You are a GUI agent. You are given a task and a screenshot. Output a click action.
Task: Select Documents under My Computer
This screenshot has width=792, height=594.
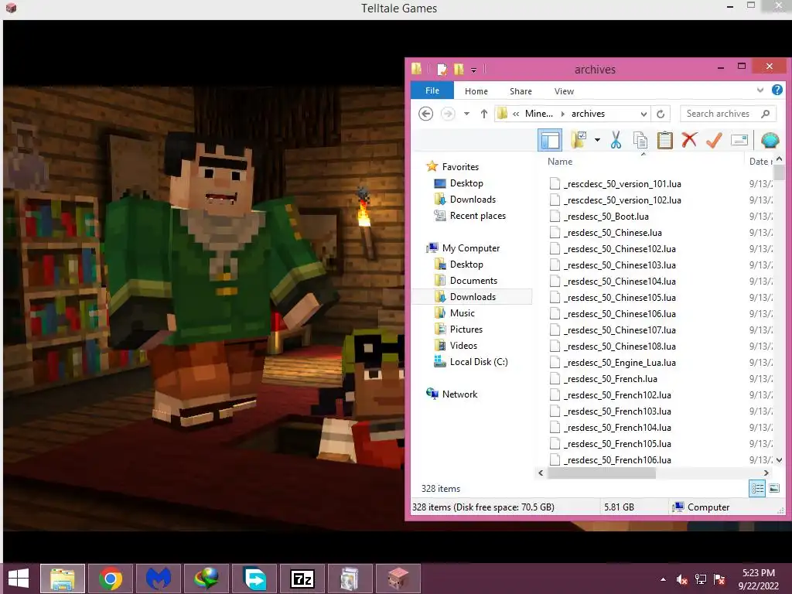pyautogui.click(x=473, y=280)
